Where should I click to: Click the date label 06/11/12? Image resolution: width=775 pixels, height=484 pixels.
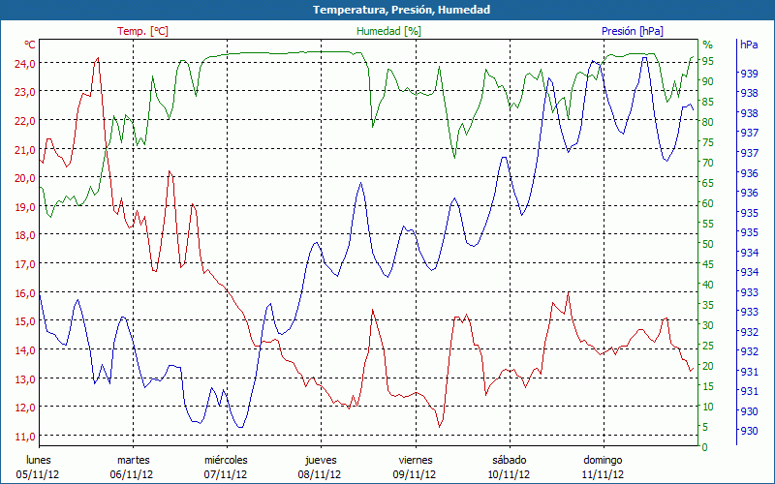click(132, 474)
